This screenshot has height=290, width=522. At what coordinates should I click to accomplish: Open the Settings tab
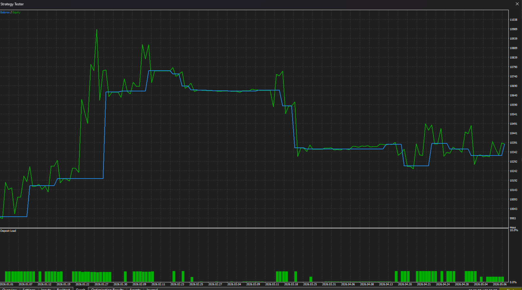(x=29, y=289)
